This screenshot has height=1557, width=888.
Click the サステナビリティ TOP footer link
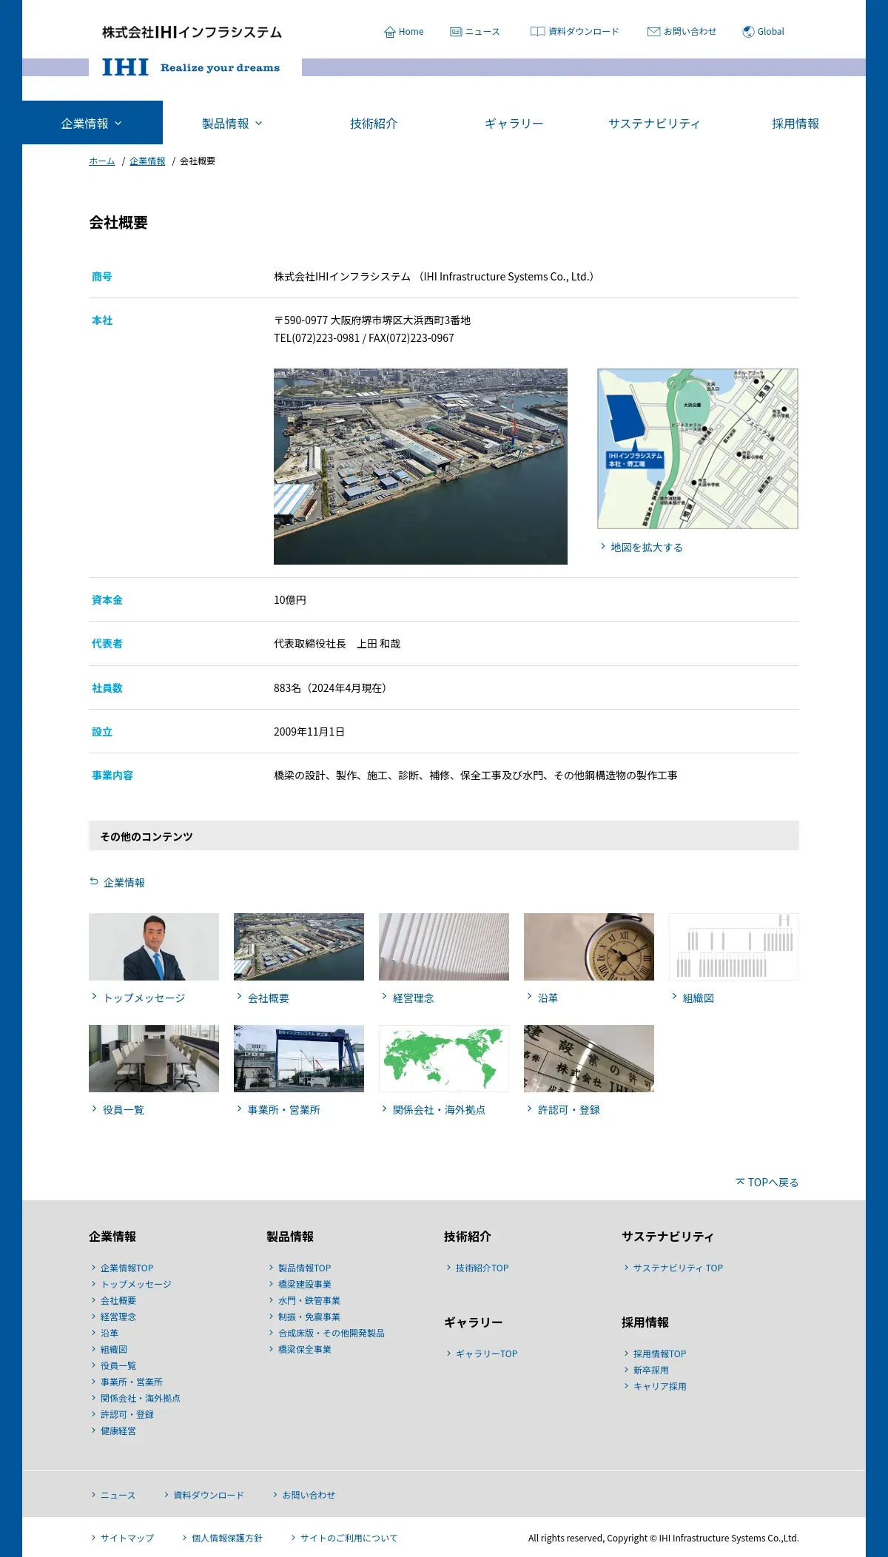click(x=678, y=1268)
